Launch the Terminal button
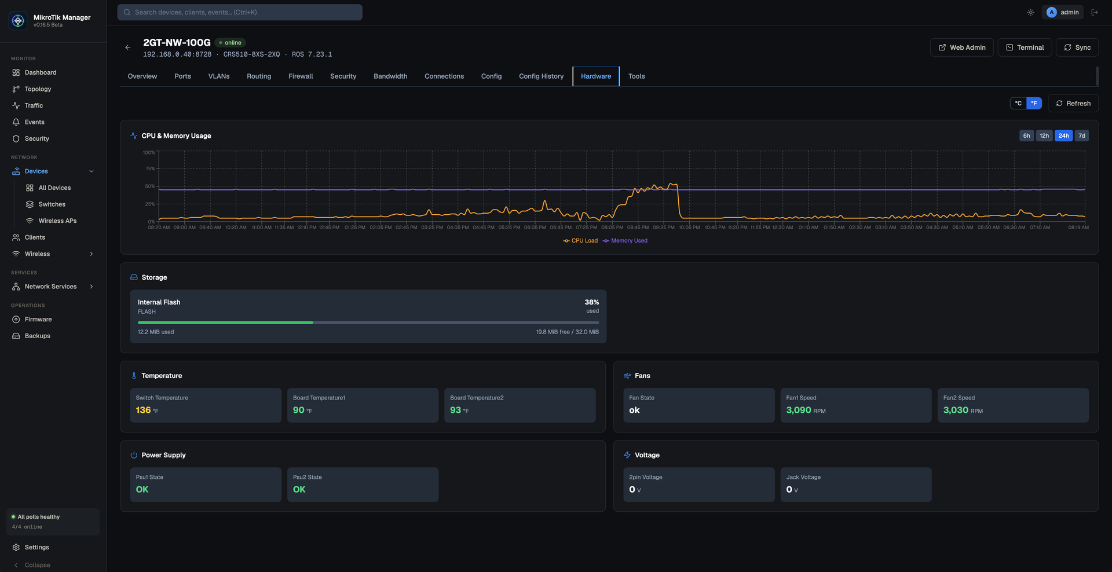 [x=1025, y=47]
